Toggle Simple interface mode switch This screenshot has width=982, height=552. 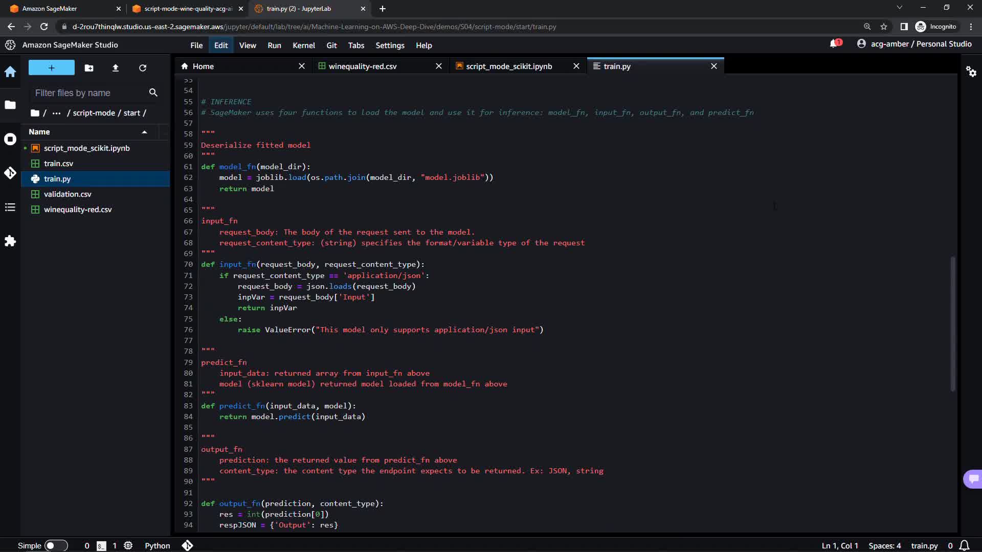coord(56,545)
